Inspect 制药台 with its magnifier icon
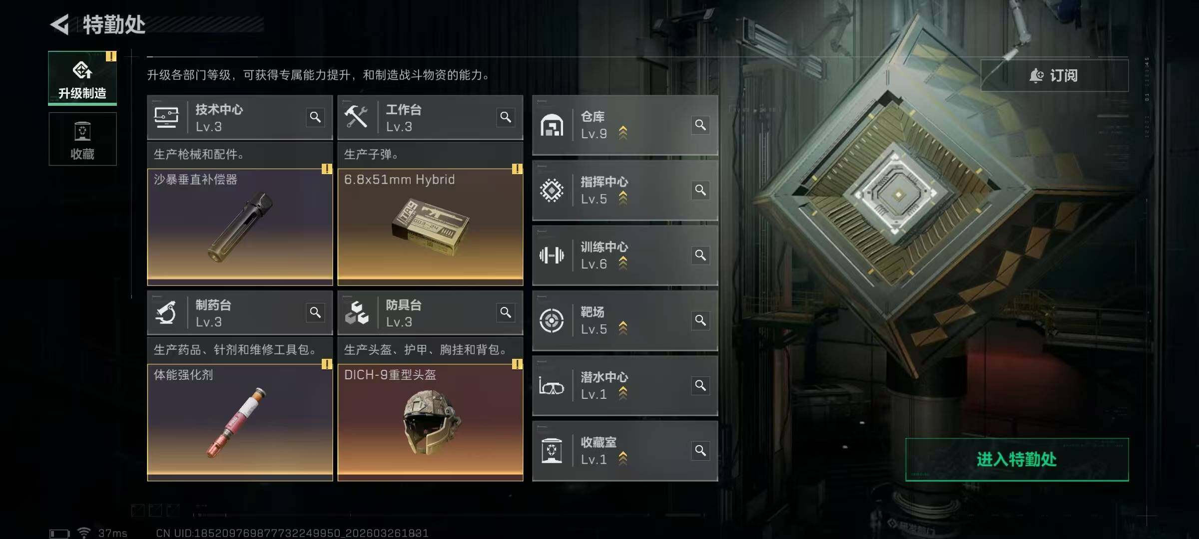This screenshot has width=1199, height=539. point(315,312)
